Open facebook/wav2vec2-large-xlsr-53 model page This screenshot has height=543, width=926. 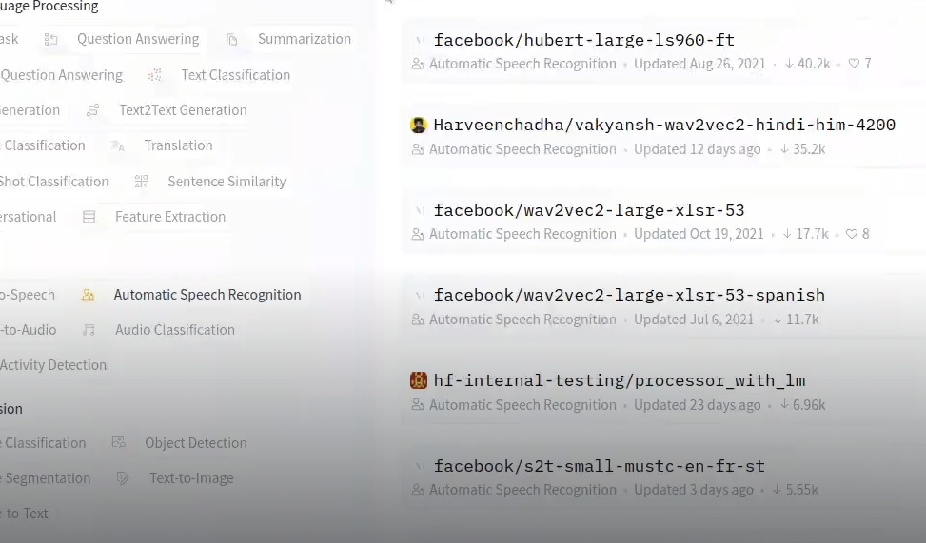click(x=589, y=210)
